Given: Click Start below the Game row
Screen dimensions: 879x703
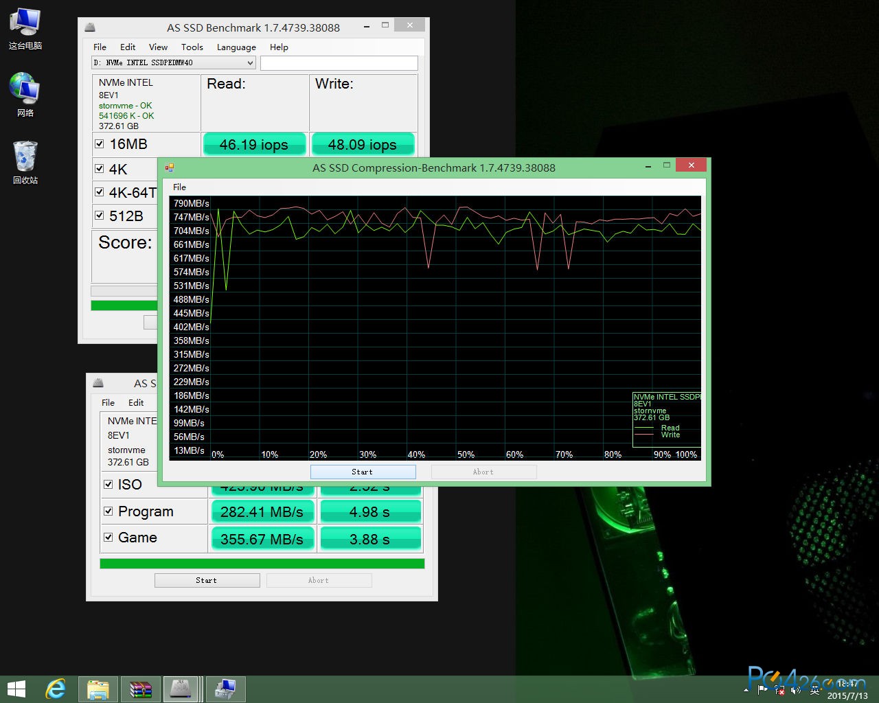Looking at the screenshot, I should pyautogui.click(x=207, y=580).
